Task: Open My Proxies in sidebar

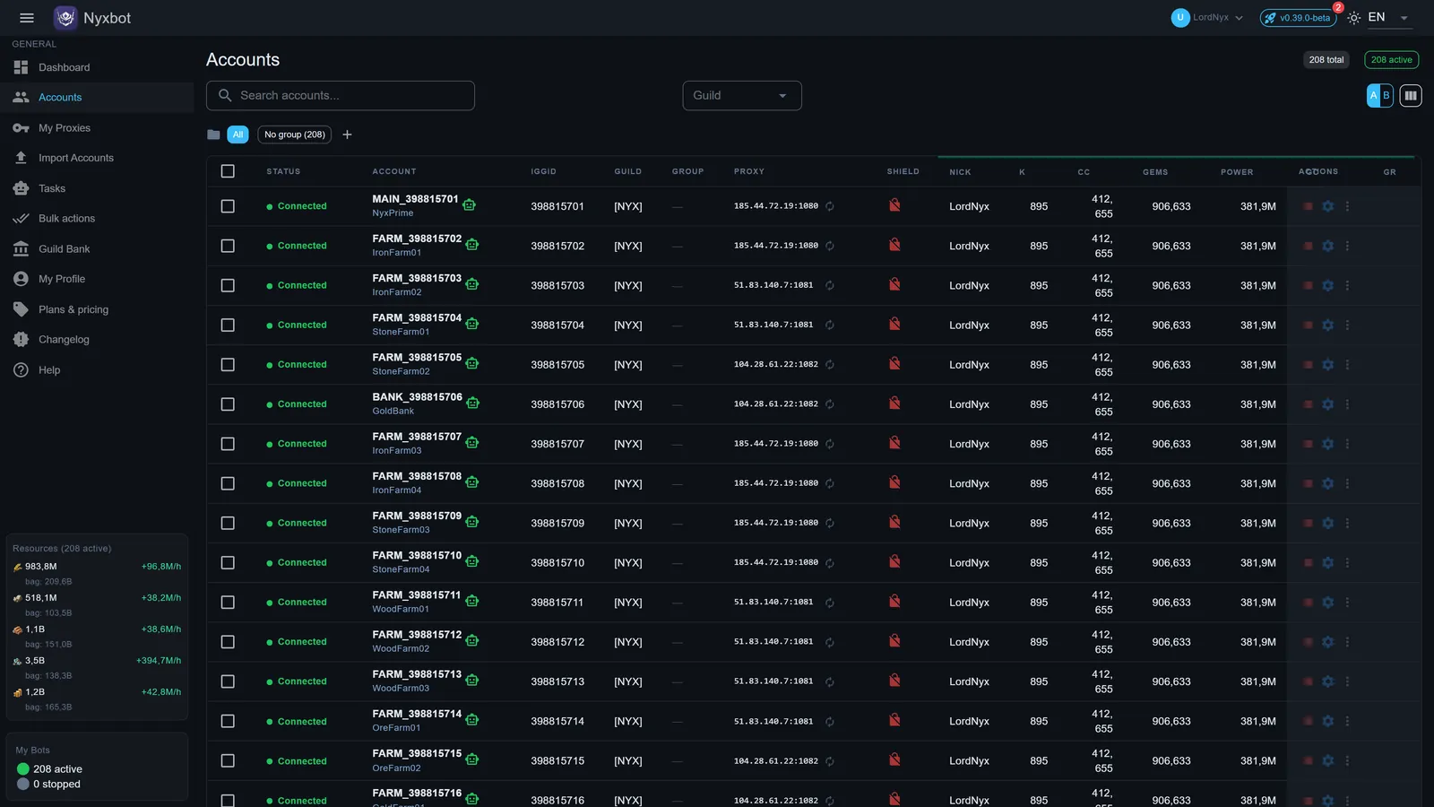Action: coord(97,128)
